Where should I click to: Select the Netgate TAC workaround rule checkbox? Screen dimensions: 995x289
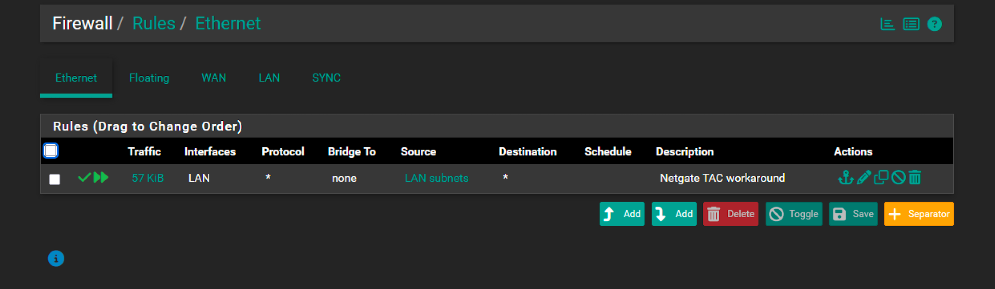pyautogui.click(x=54, y=179)
